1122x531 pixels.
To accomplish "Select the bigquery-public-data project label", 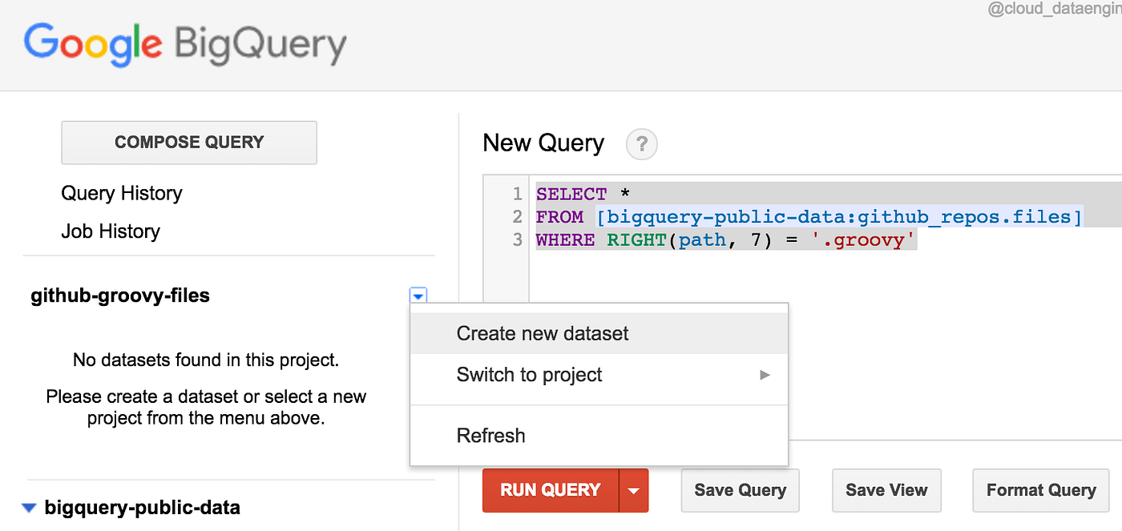I will (x=143, y=507).
